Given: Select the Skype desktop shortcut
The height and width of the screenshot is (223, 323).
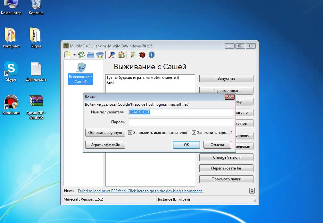Looking at the screenshot, I should click(x=11, y=71).
